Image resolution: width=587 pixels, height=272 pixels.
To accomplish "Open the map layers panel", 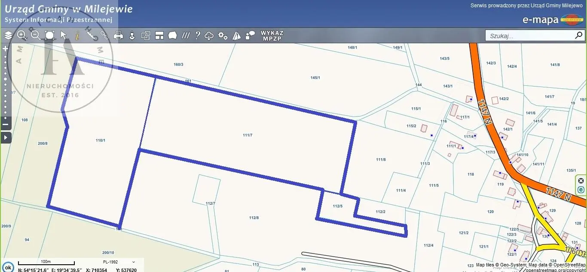I will tap(8, 36).
